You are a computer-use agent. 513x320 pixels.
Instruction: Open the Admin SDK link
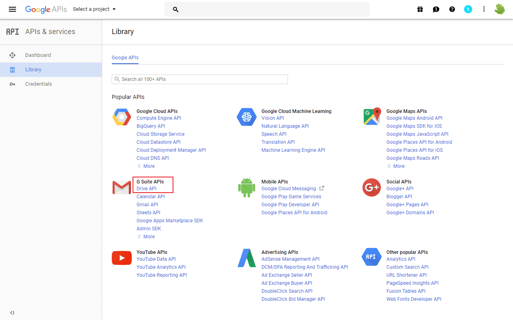[x=149, y=229]
